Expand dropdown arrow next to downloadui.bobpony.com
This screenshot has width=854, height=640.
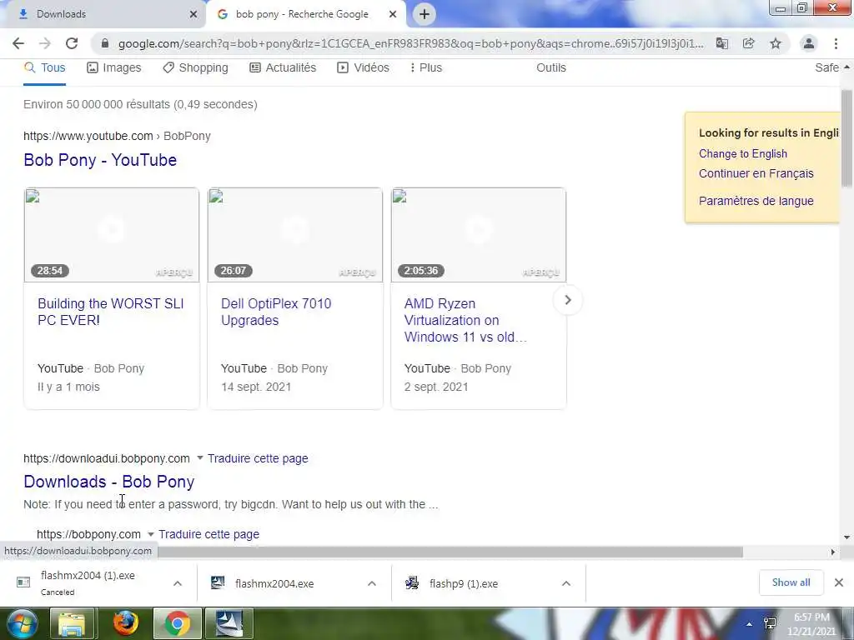click(x=200, y=458)
